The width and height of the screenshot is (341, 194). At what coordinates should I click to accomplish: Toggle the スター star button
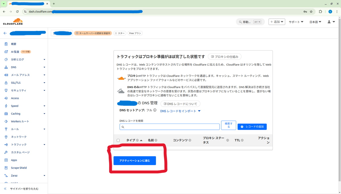point(120,33)
